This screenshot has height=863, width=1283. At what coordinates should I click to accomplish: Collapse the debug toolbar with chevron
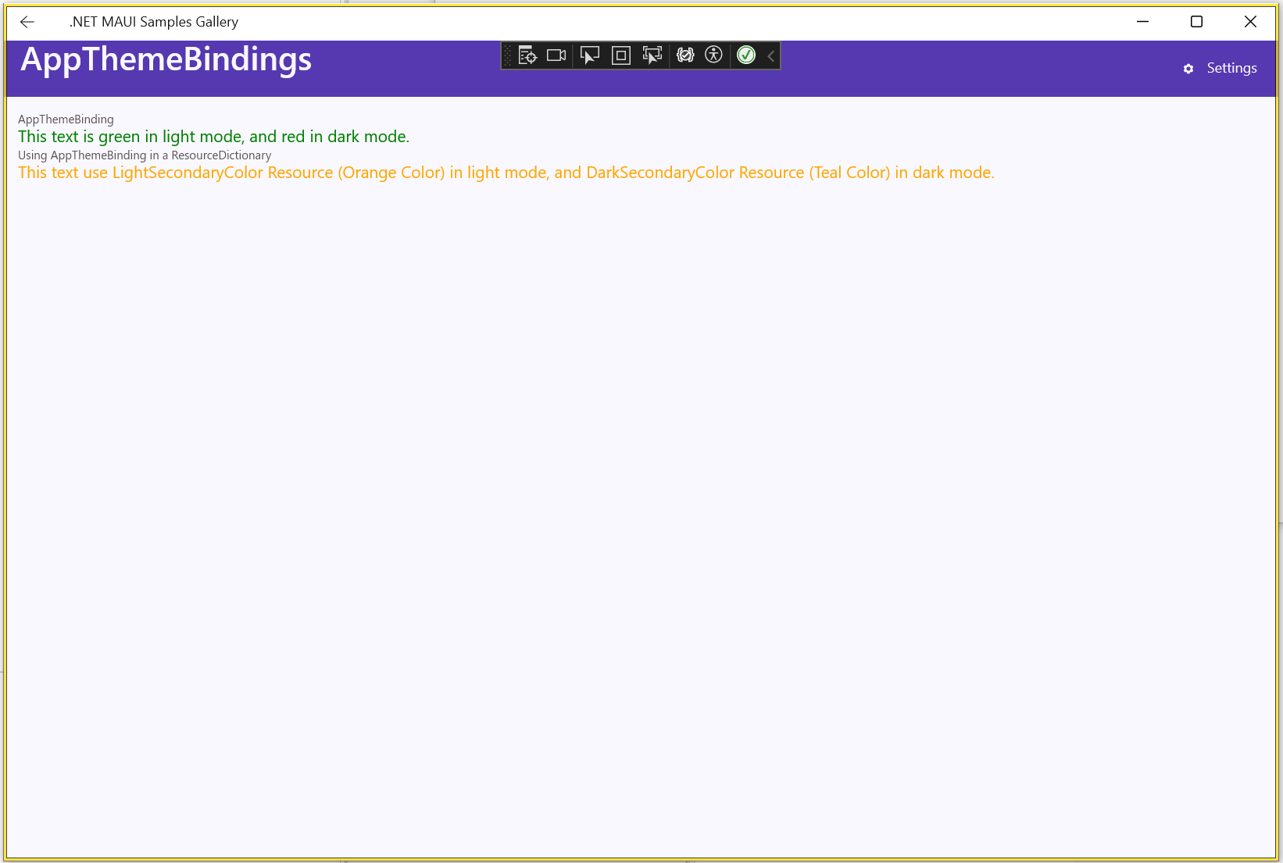click(x=771, y=55)
